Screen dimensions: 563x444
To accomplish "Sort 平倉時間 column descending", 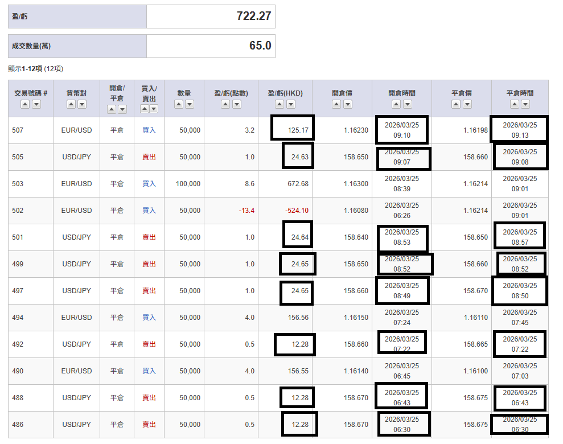I will click(x=525, y=104).
